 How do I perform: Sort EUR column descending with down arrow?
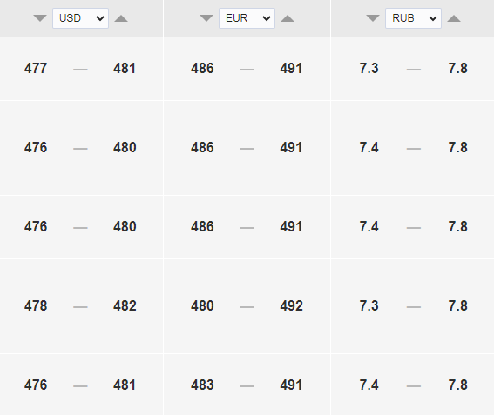pos(206,18)
